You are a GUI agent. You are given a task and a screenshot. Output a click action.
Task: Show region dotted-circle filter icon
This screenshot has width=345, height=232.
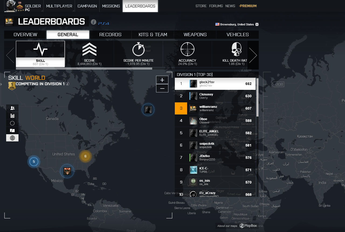tap(12, 123)
